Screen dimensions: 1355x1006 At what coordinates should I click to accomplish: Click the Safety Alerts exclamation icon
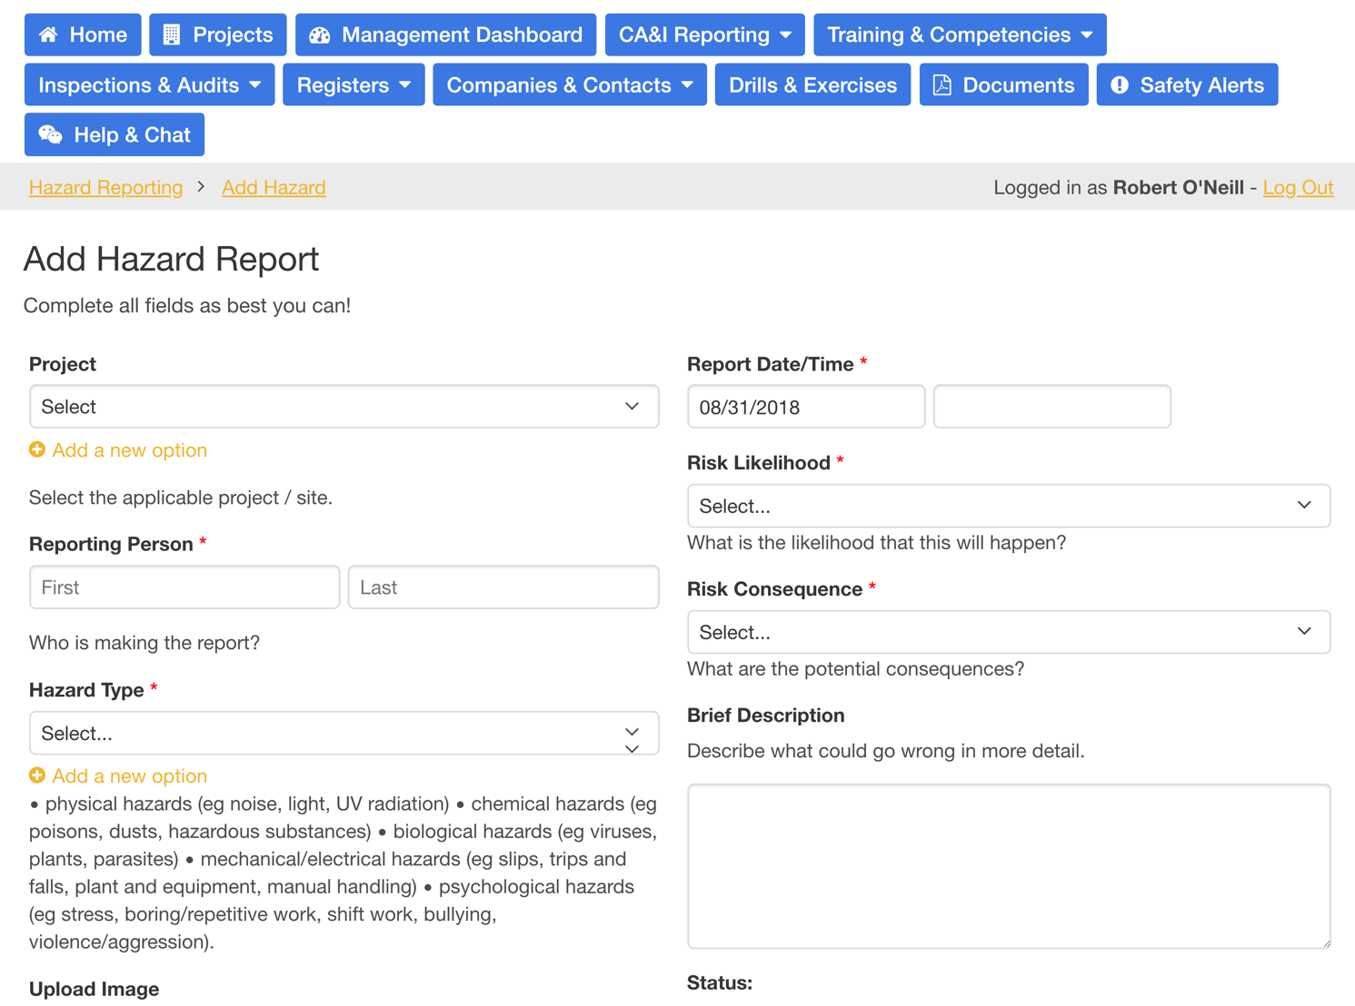click(x=1120, y=84)
